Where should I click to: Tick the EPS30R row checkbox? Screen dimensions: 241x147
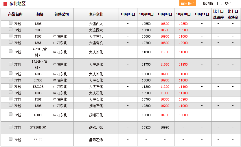point(11,86)
